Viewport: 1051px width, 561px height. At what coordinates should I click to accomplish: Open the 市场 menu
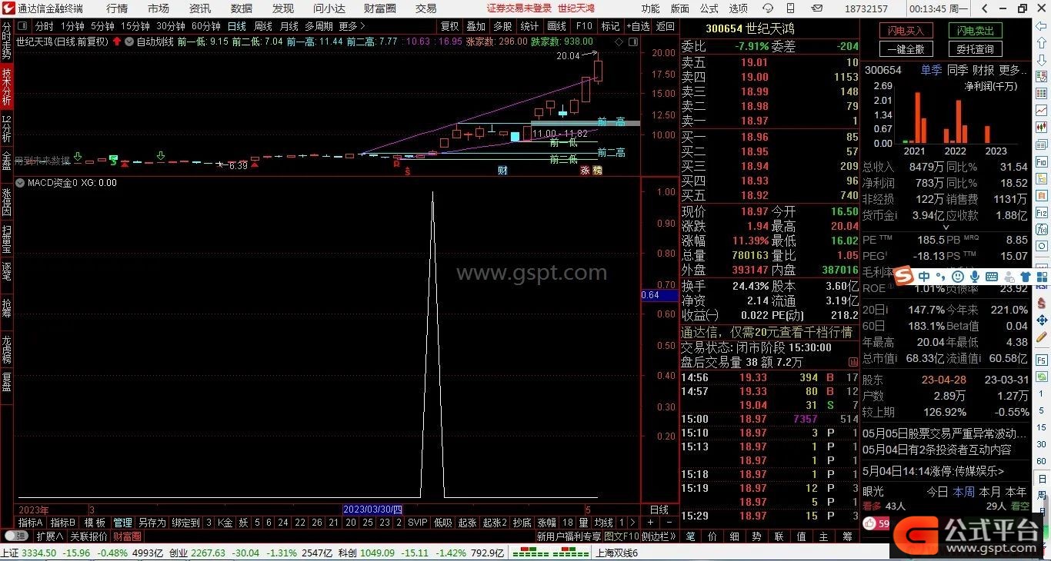pos(158,8)
